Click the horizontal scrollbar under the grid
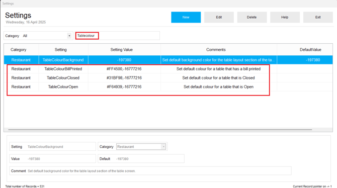337x188 pixels. (x=160, y=130)
